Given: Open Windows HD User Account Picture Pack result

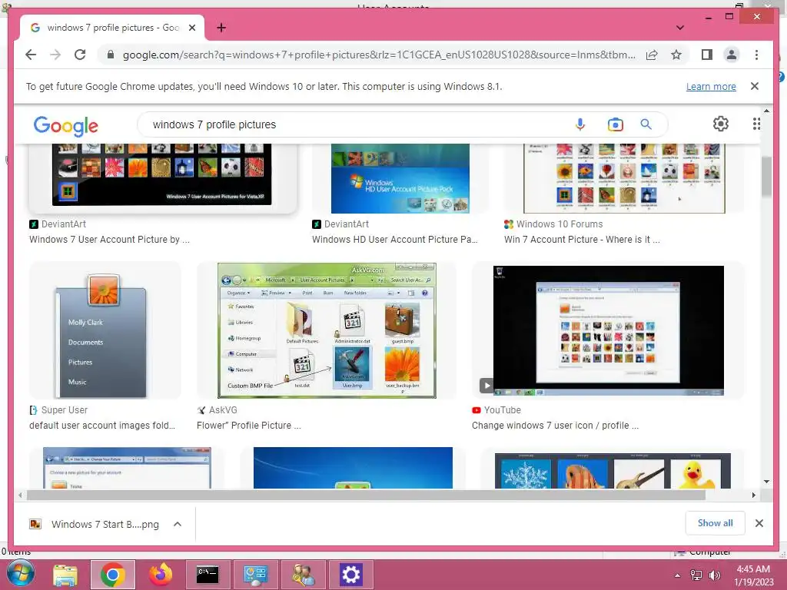Looking at the screenshot, I should [x=394, y=240].
